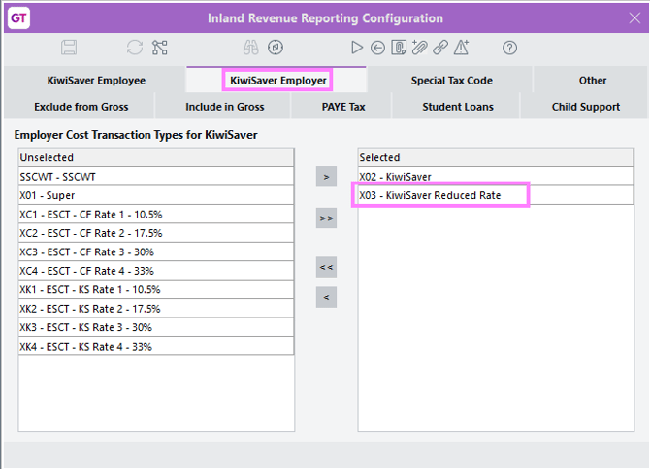Click the circled back arrow icon
Image resolution: width=650 pixels, height=469 pixels.
point(377,48)
